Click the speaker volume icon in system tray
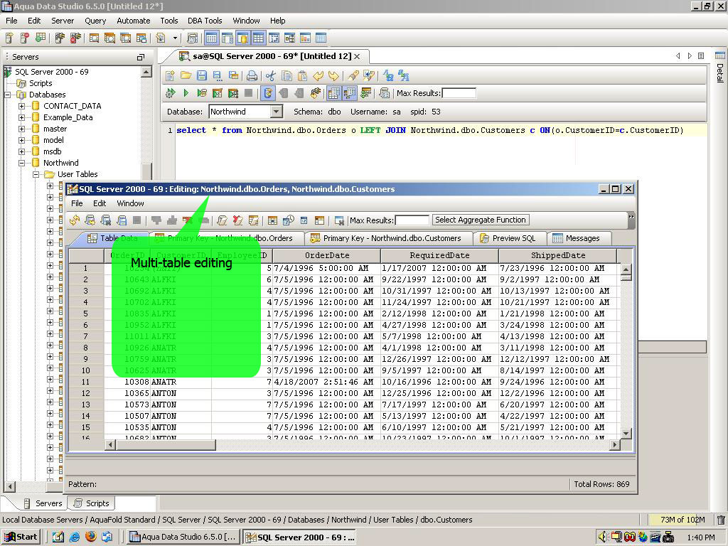This screenshot has width=728, height=546. 602,537
